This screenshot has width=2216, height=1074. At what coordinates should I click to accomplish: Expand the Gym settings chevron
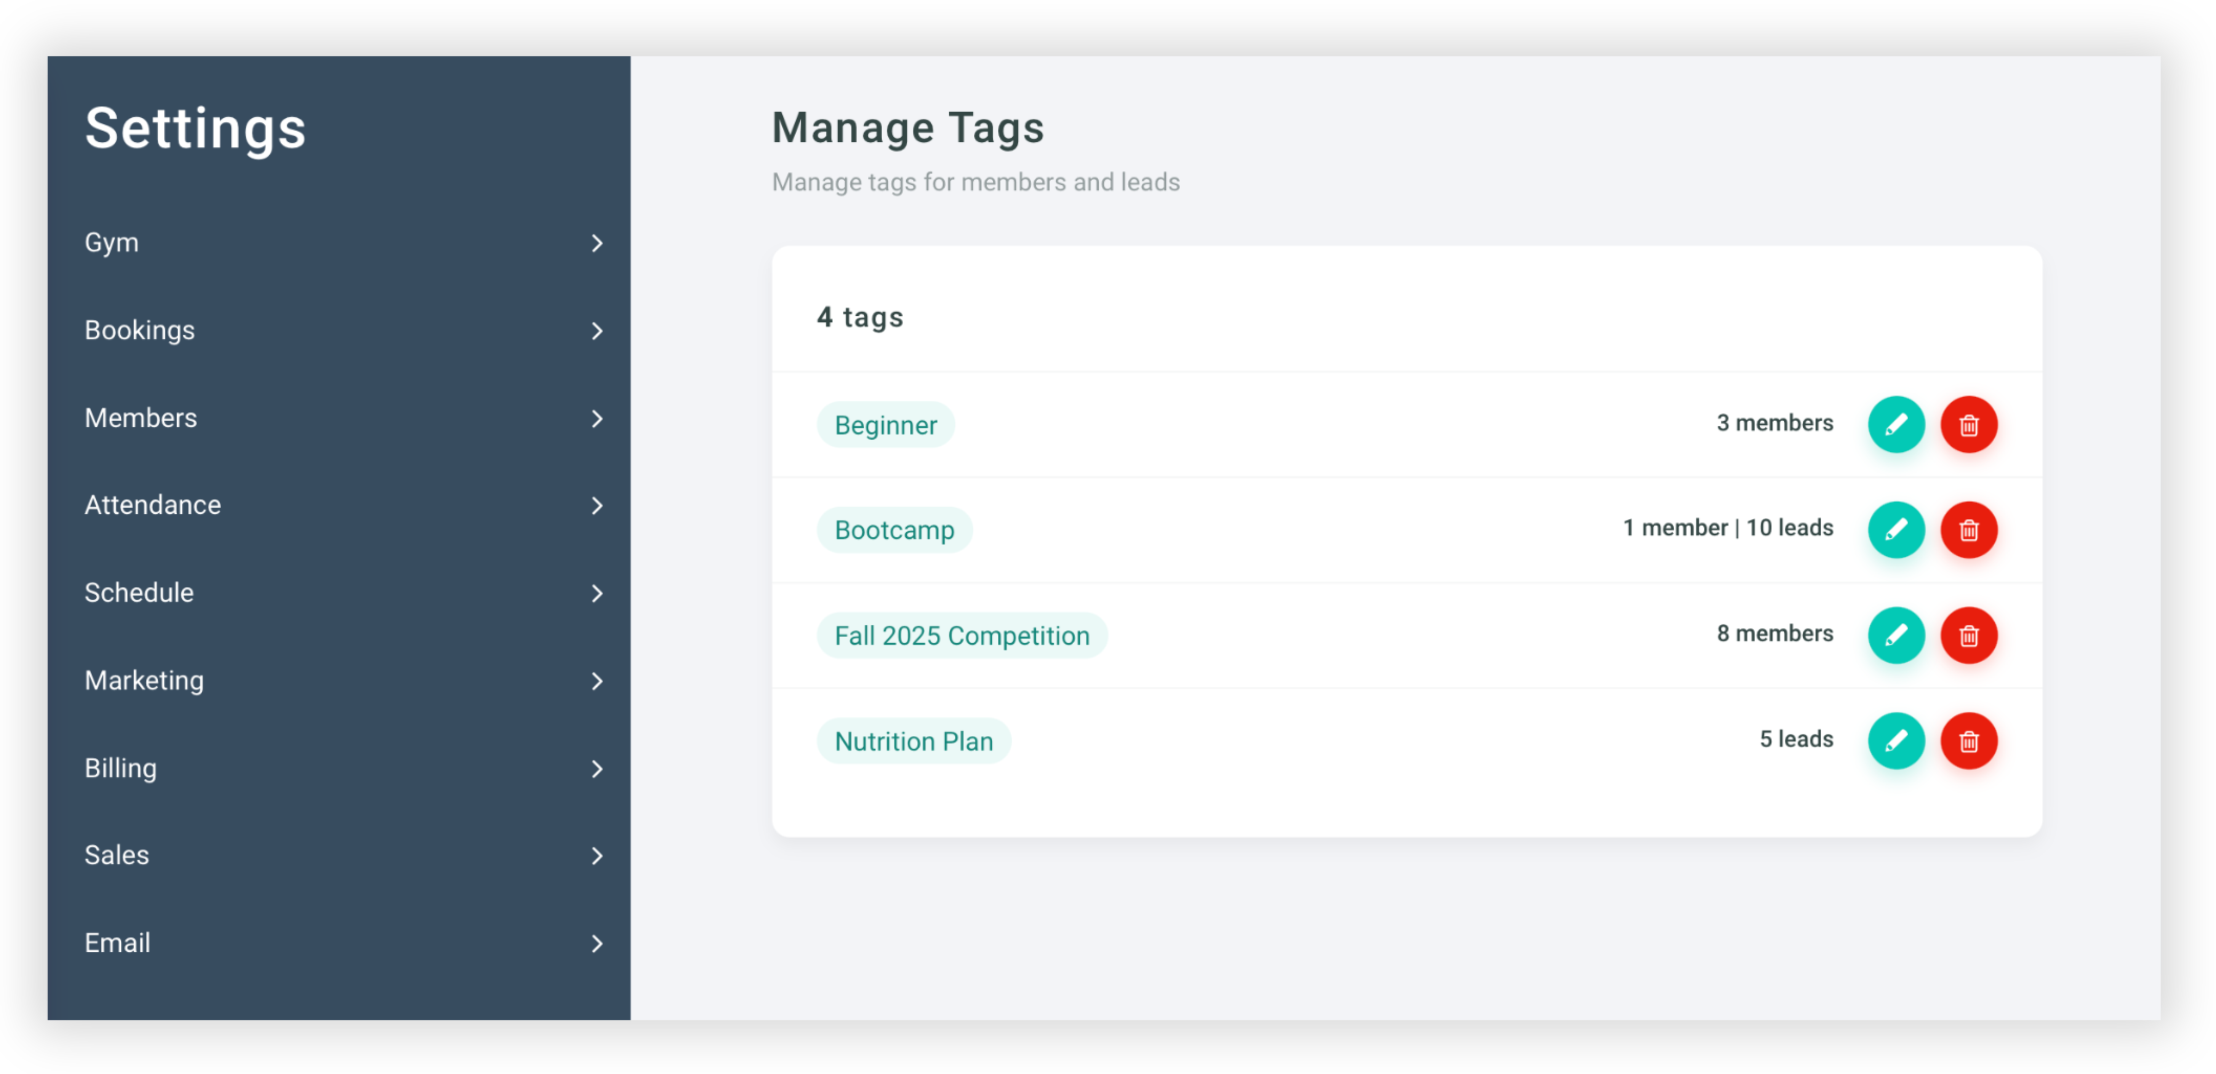pyautogui.click(x=597, y=243)
